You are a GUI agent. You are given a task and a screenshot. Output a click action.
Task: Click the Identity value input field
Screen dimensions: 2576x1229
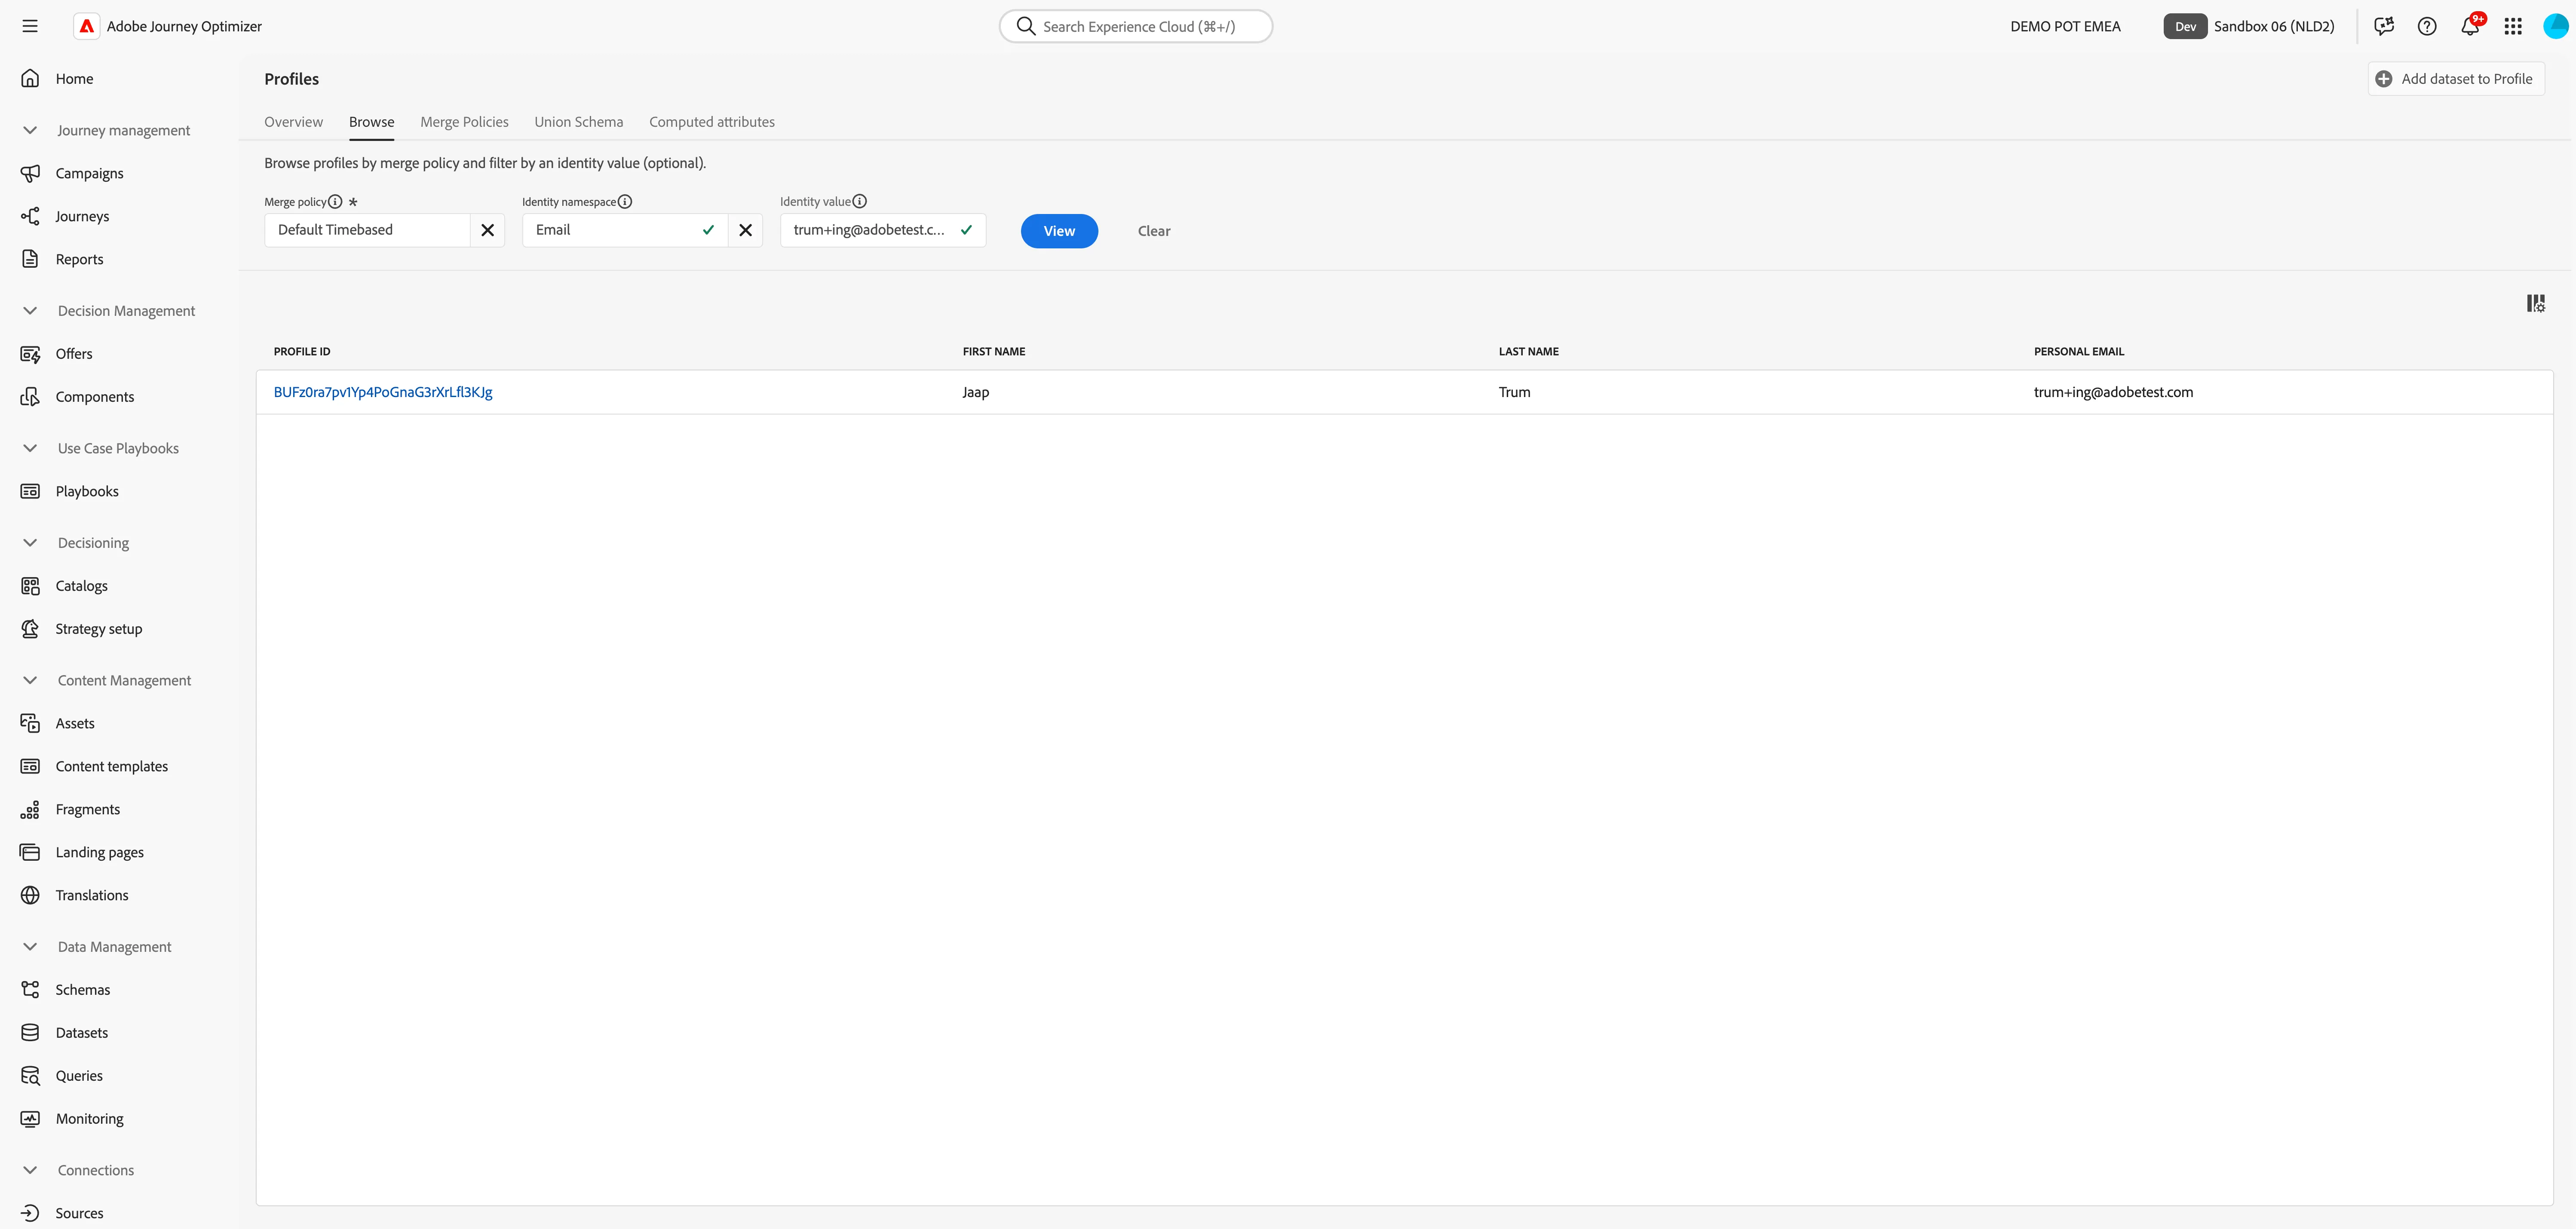[x=883, y=230]
